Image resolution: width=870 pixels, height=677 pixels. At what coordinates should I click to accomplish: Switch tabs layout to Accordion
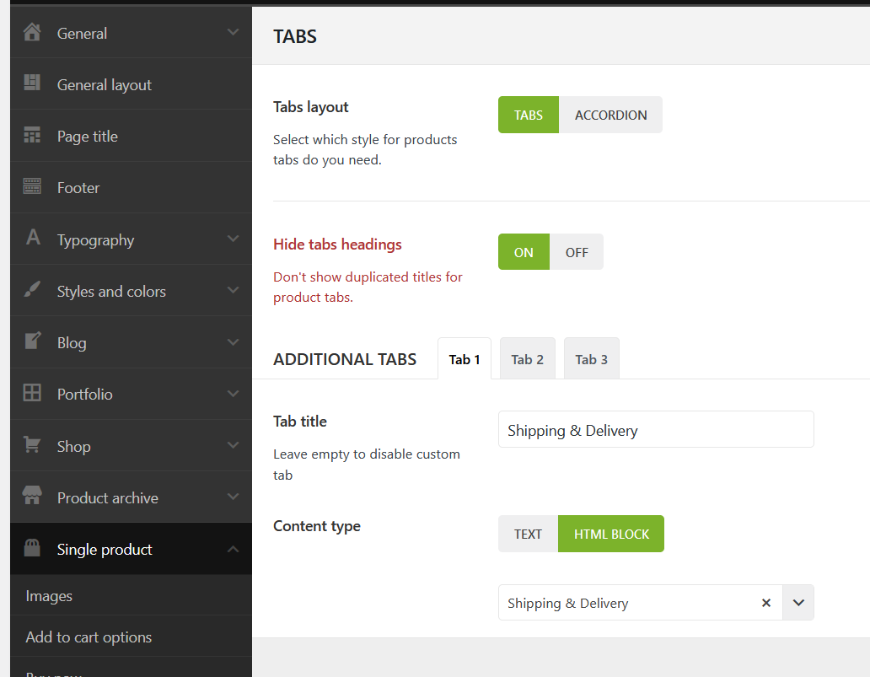(x=610, y=115)
